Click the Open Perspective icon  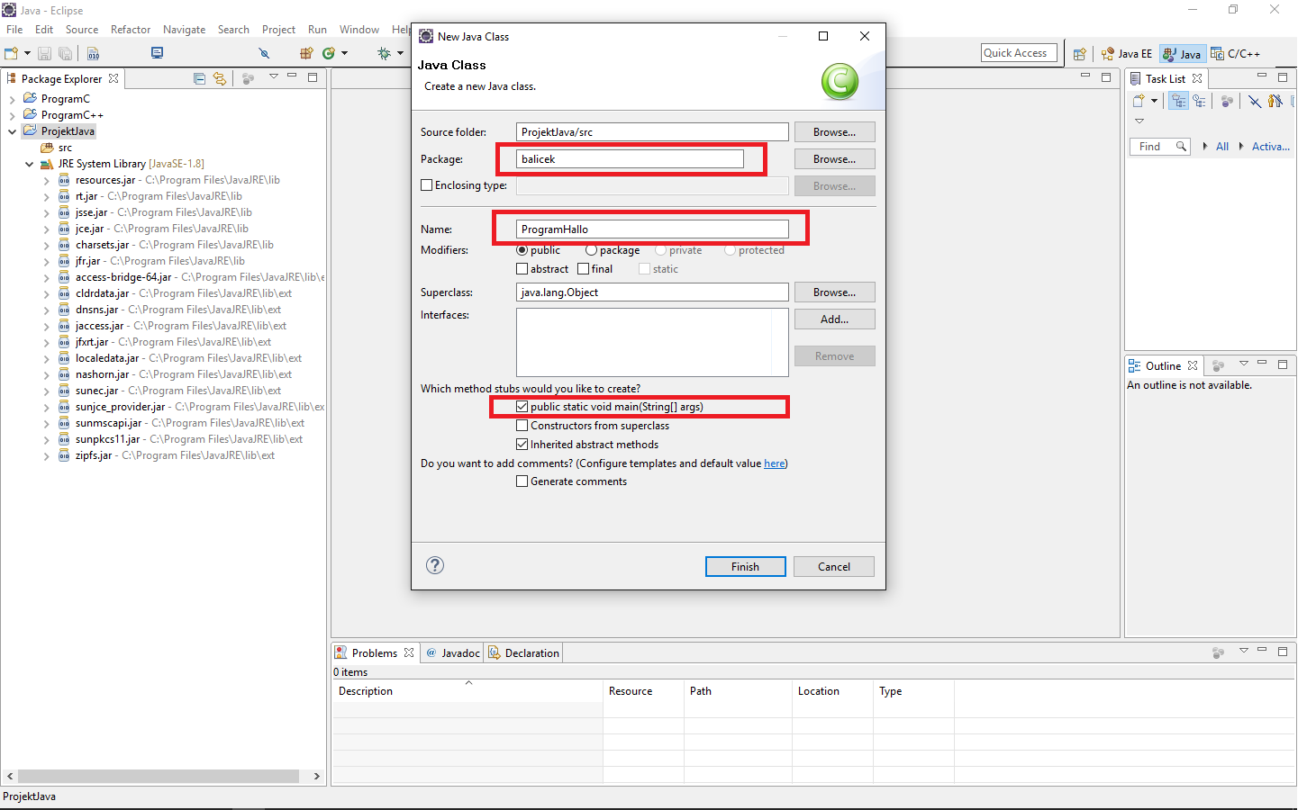point(1079,54)
